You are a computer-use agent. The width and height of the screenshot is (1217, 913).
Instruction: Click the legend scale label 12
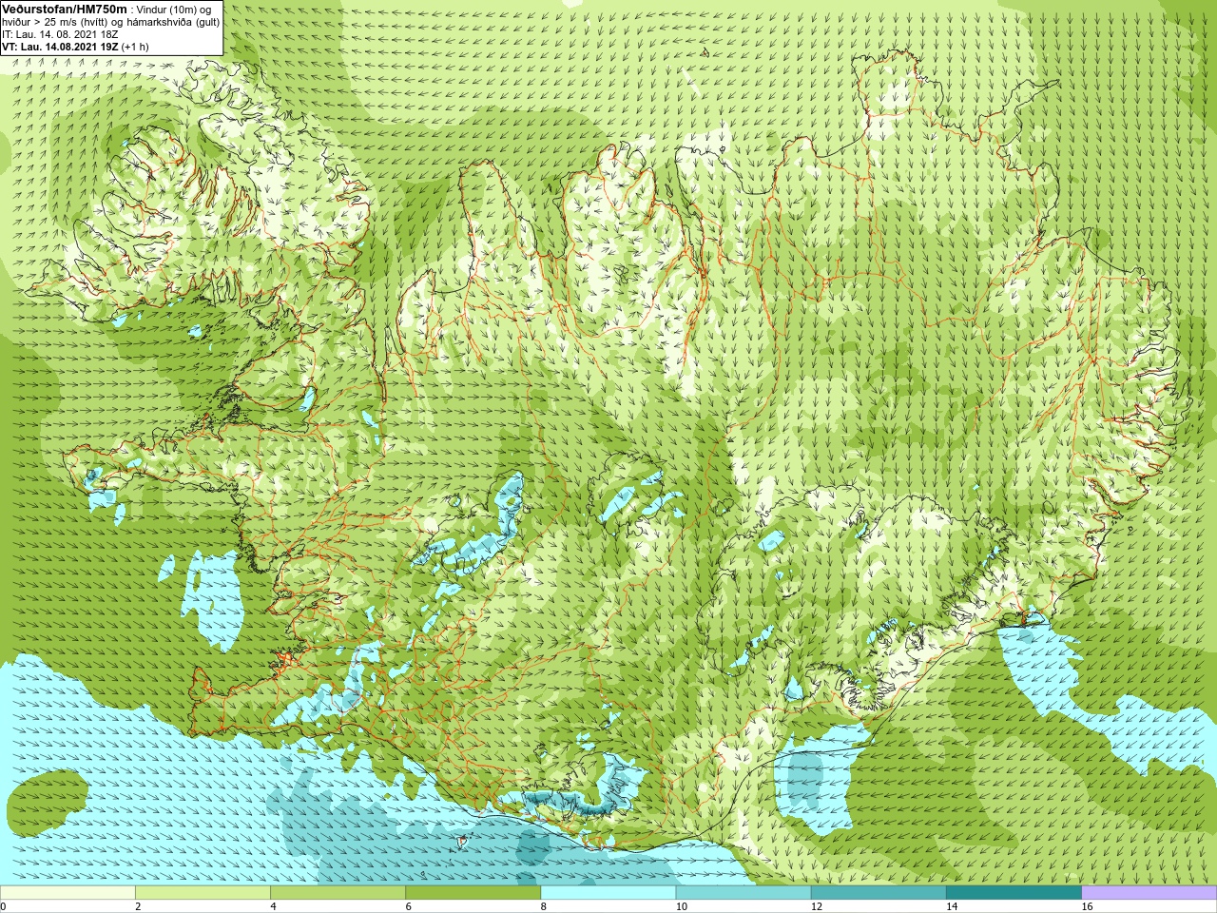coord(816,906)
